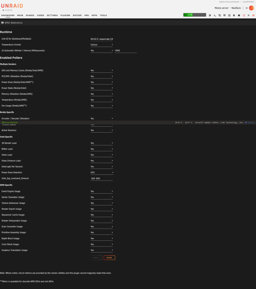Open the Shares menu
Screen dimensions: 256x289
click(x=30, y=15)
